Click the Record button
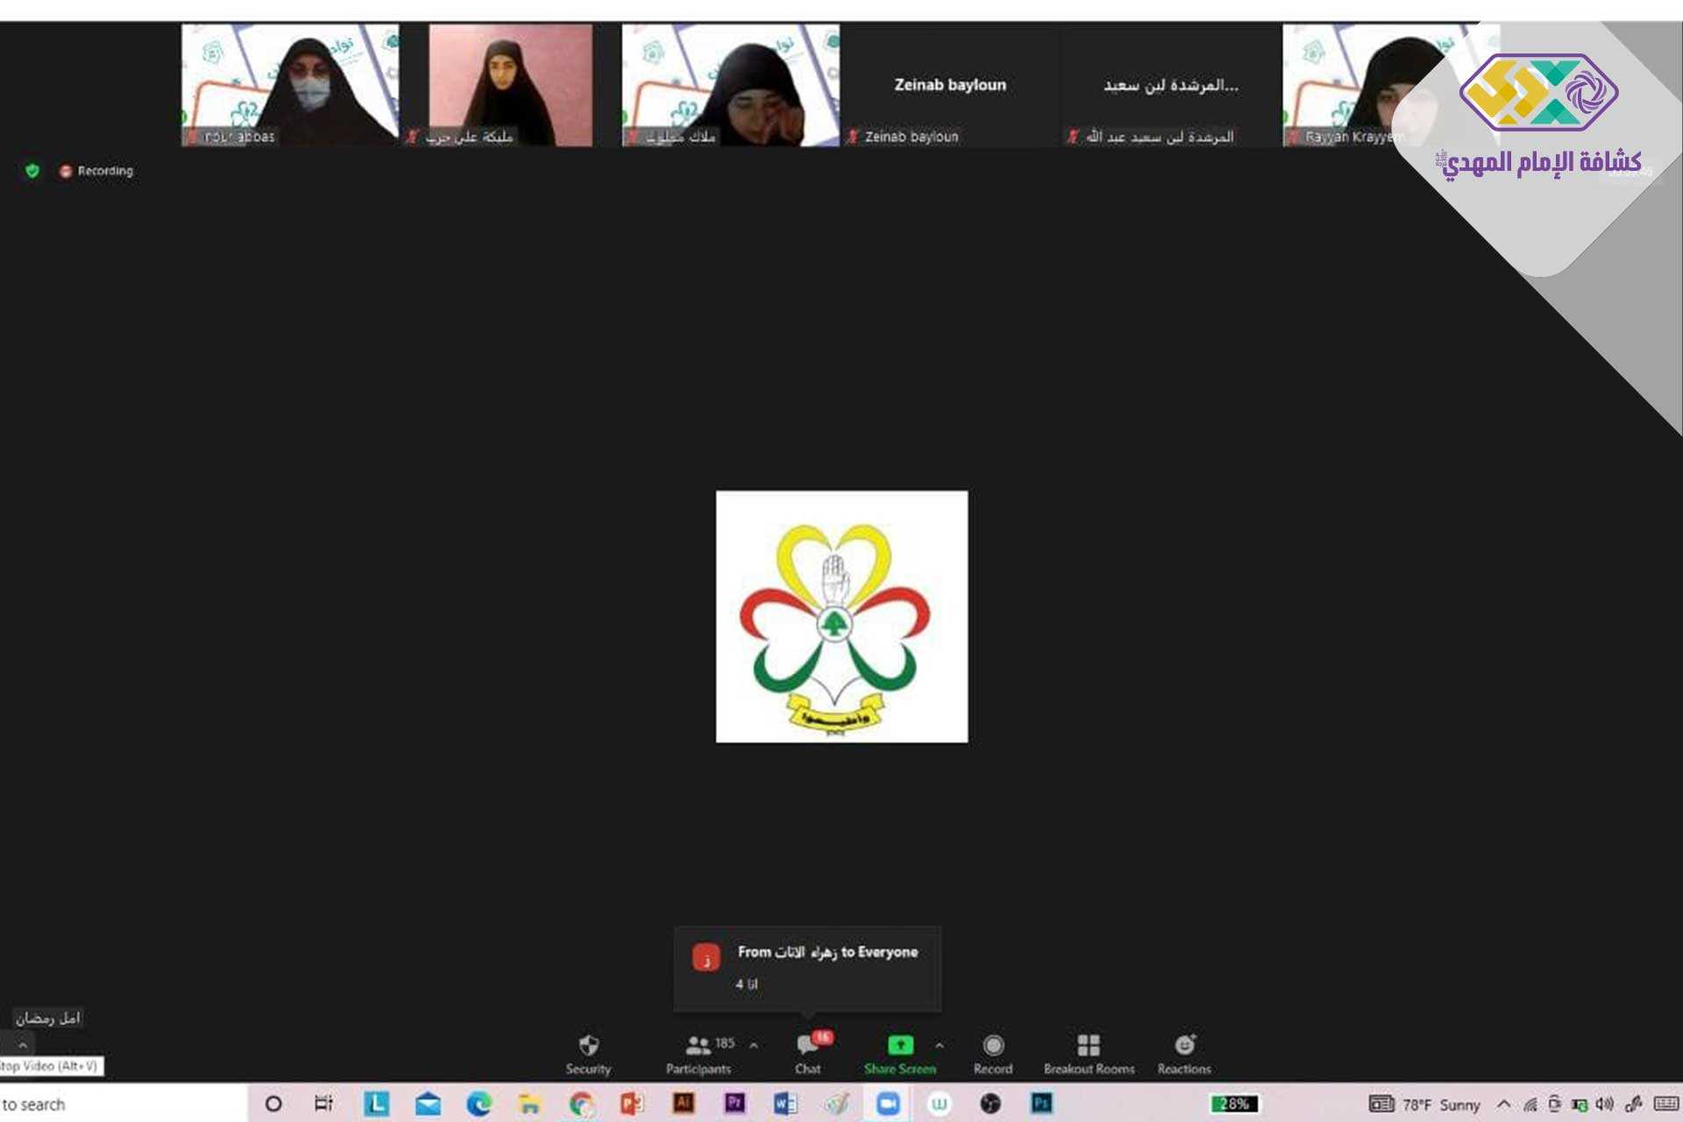1683x1122 pixels. 992,1053
